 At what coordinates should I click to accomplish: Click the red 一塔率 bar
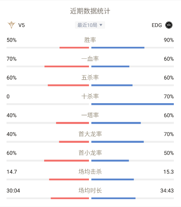(73, 123)
